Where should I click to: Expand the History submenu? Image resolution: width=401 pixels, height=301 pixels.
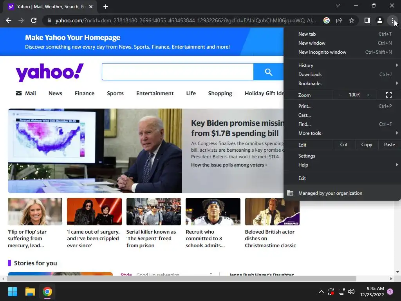click(342, 65)
